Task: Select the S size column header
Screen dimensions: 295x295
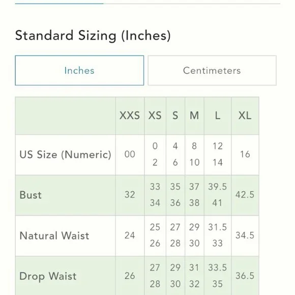Action: tap(175, 115)
